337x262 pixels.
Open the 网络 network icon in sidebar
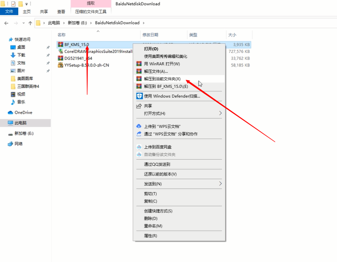pos(10,144)
